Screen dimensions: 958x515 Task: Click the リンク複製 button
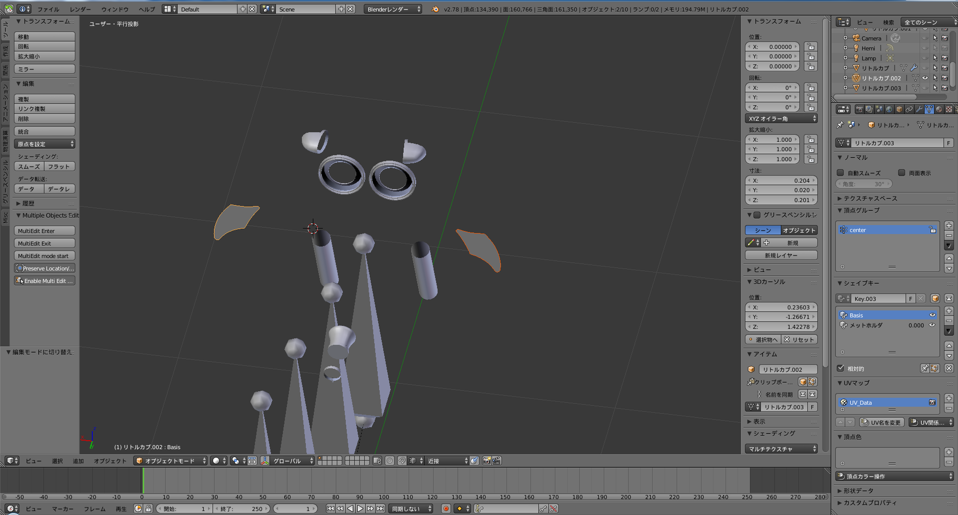pos(45,109)
